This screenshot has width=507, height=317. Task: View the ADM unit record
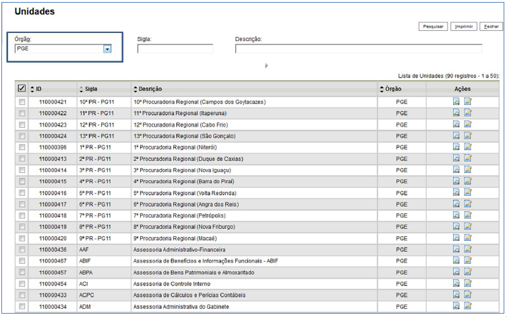456,306
